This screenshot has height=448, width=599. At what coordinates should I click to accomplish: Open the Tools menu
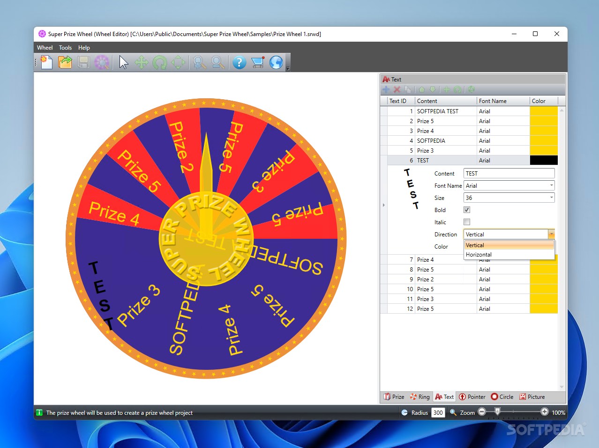click(x=65, y=48)
